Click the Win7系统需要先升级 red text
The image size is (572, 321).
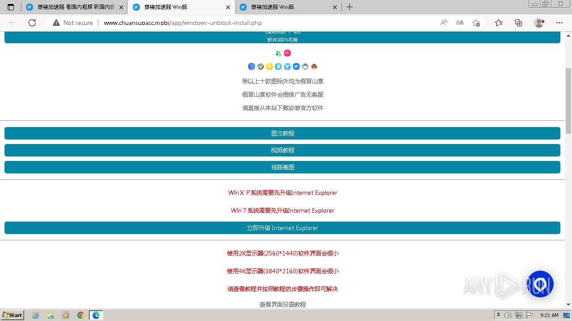click(282, 210)
